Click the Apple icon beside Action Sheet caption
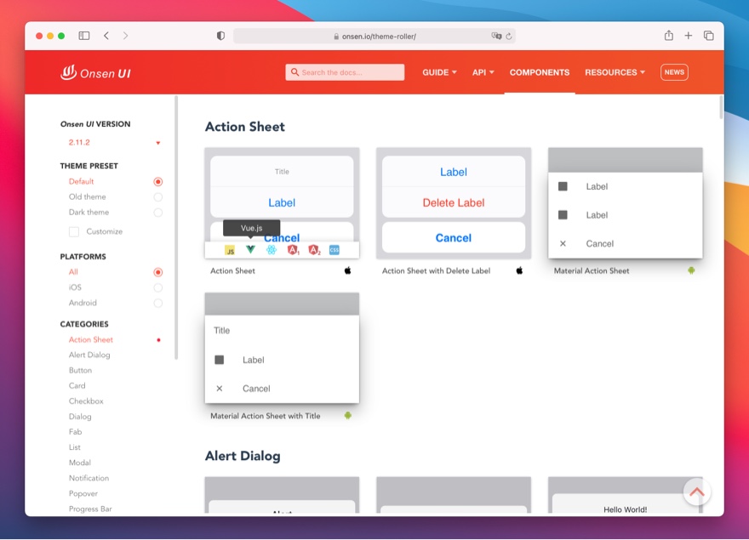The image size is (749, 540). (x=348, y=270)
